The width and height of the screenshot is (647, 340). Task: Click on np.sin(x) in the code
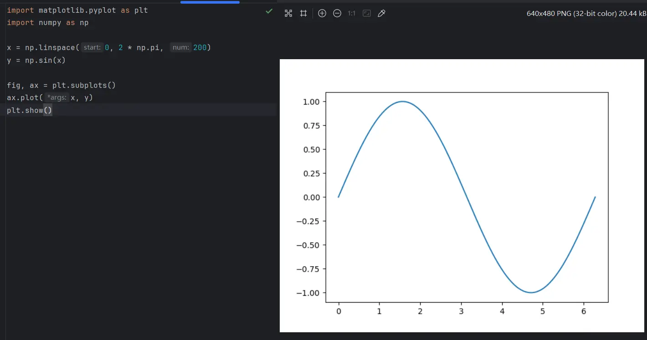(45, 60)
